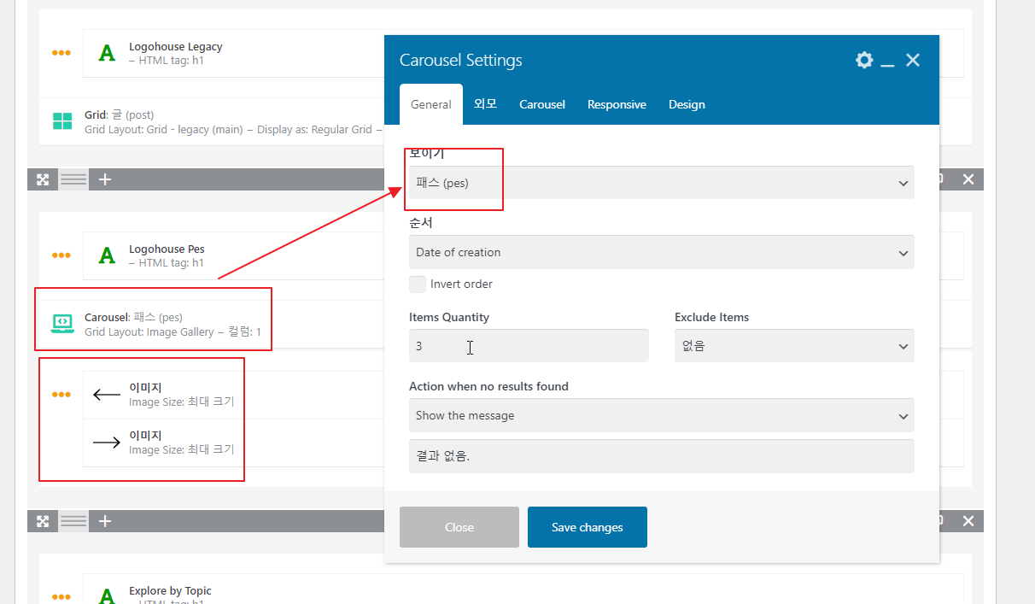Click Save changes

tap(588, 527)
